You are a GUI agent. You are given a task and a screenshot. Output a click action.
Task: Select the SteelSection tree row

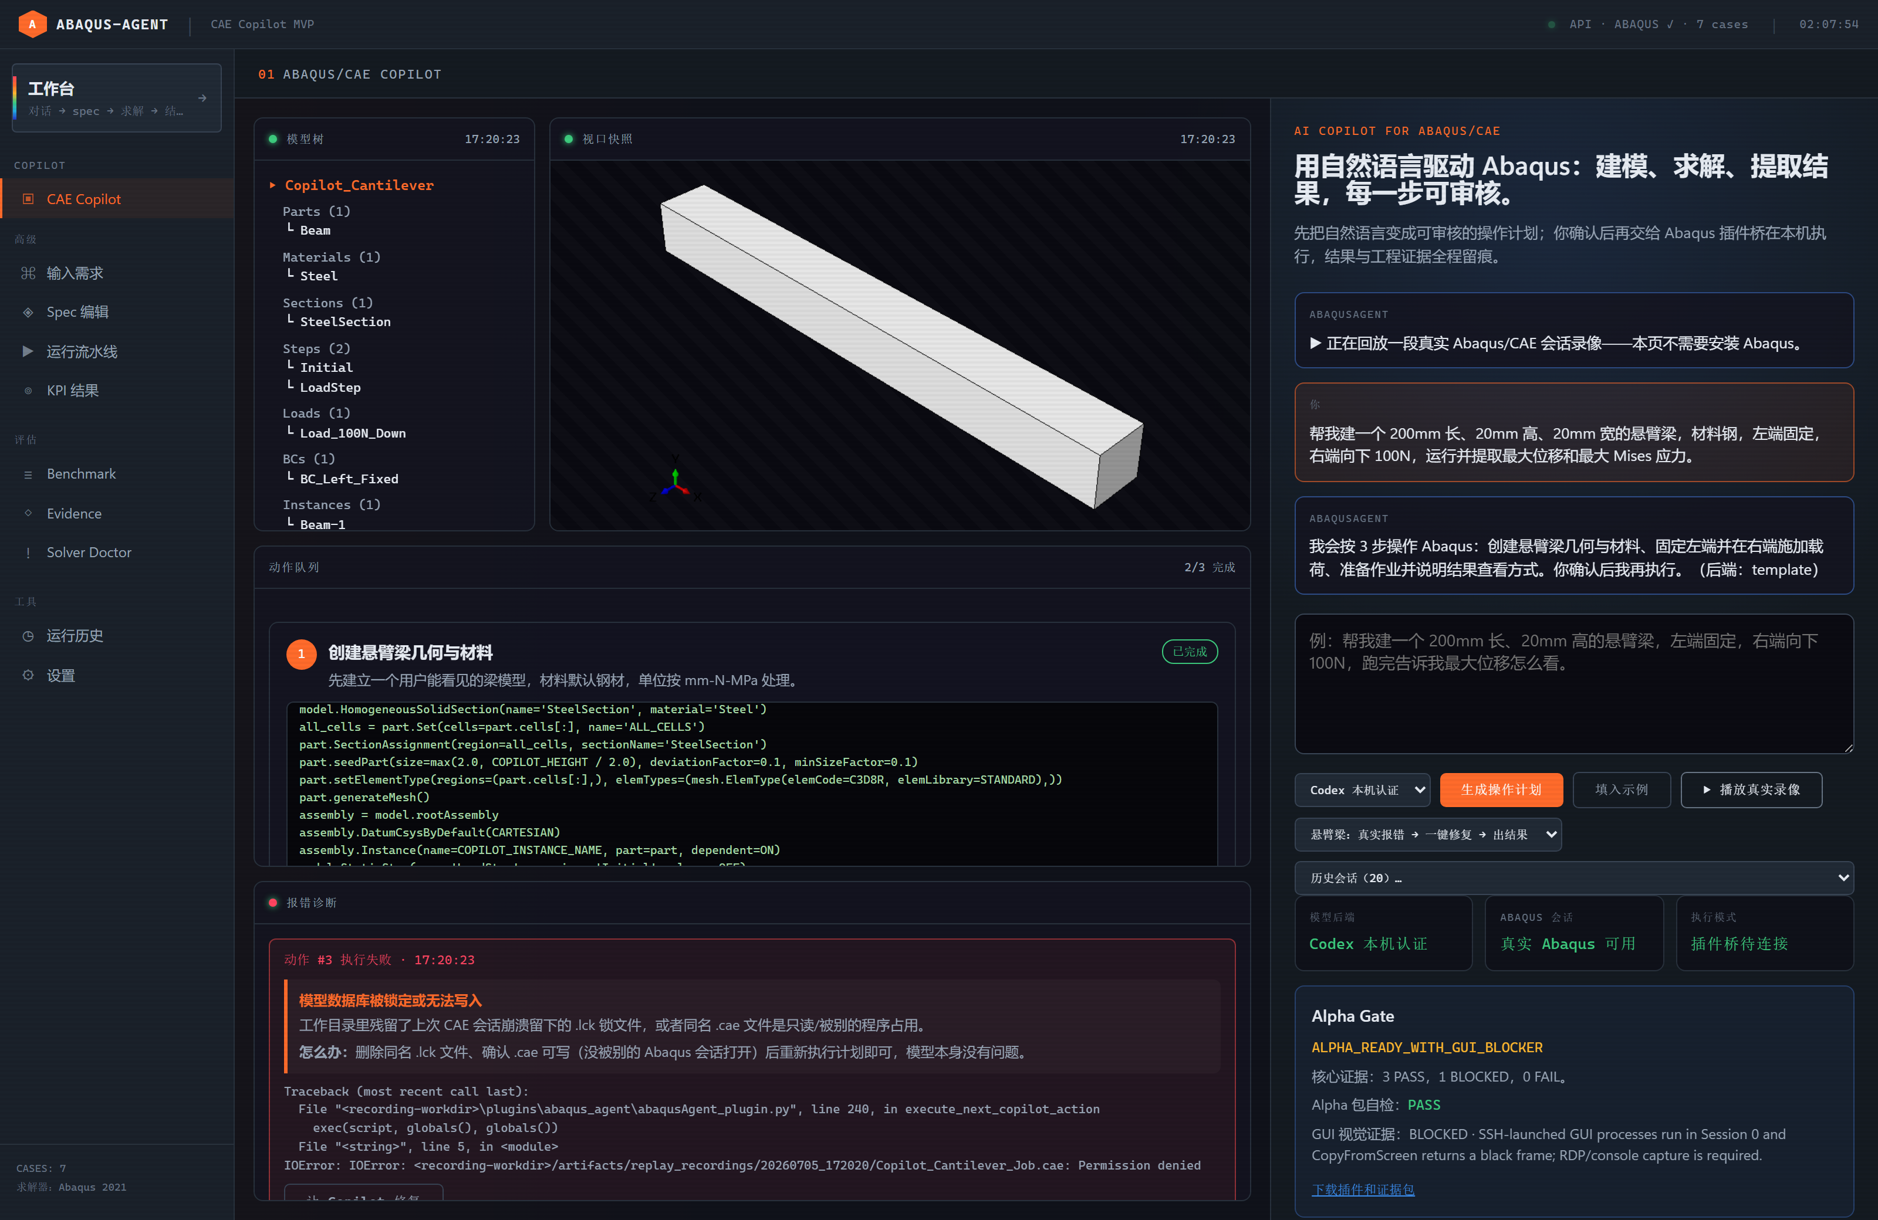(345, 322)
